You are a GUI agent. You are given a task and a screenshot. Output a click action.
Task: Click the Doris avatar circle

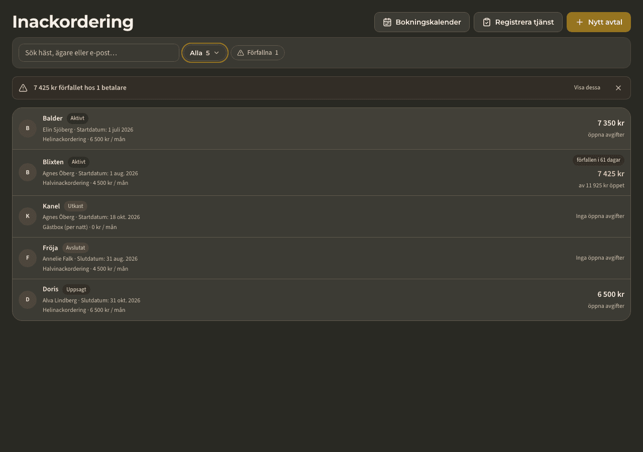tap(28, 300)
